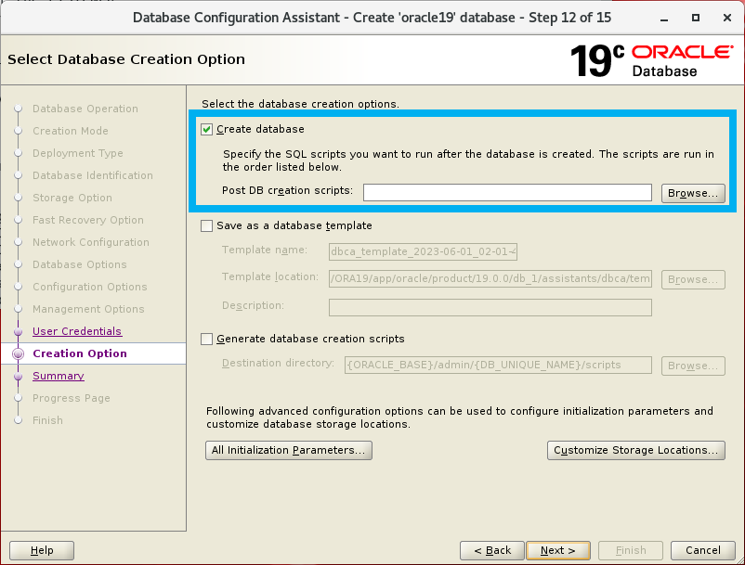Jump to the Summary step link
Screen dimensions: 745x565
coord(58,376)
